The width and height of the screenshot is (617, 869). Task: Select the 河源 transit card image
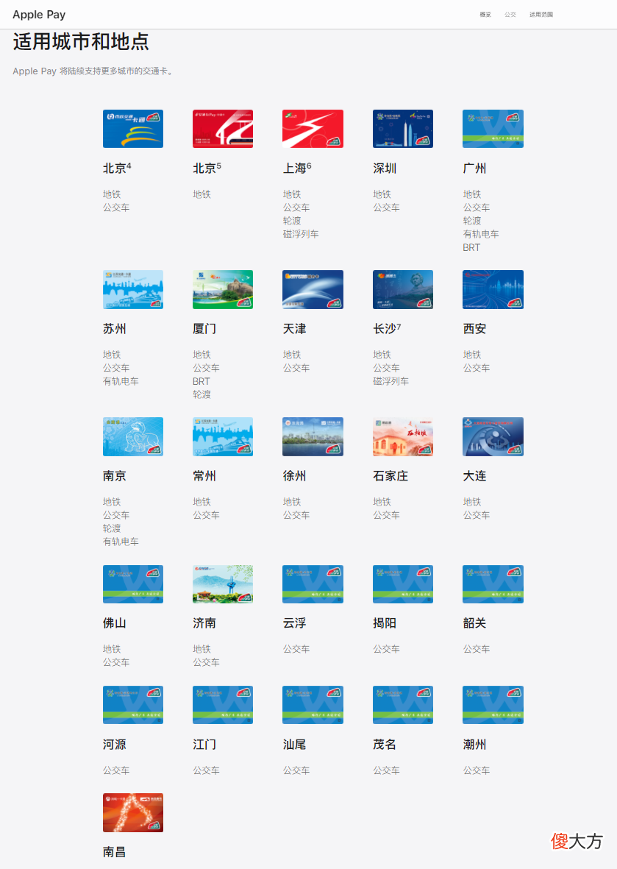point(133,705)
